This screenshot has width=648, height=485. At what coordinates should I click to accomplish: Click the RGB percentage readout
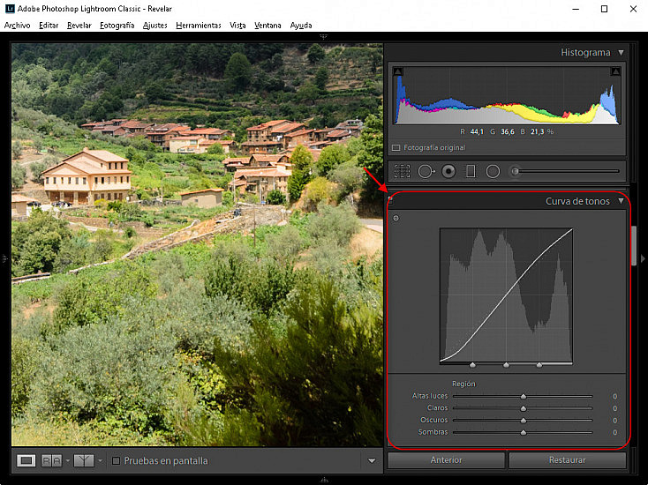point(507,131)
